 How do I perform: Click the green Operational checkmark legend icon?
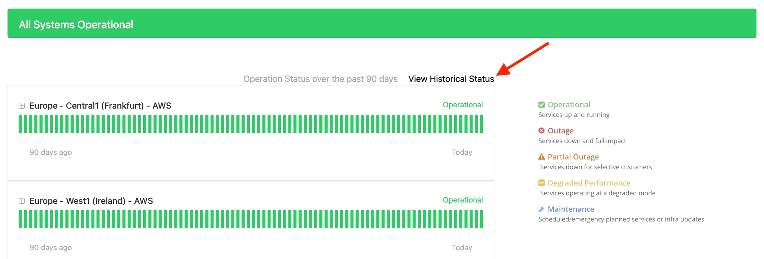541,105
